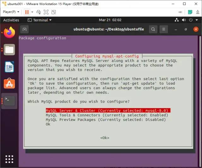Minimize the terminal window

click(x=175, y=29)
